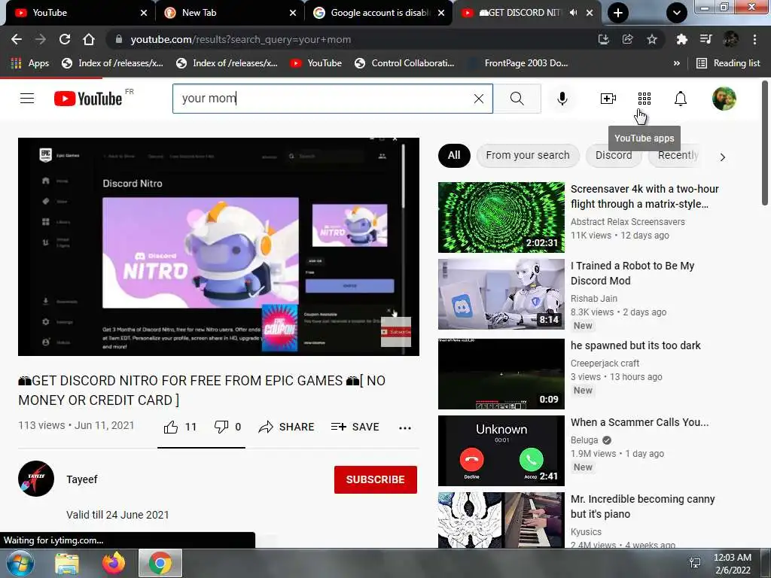Open the Reading list panel

728,63
